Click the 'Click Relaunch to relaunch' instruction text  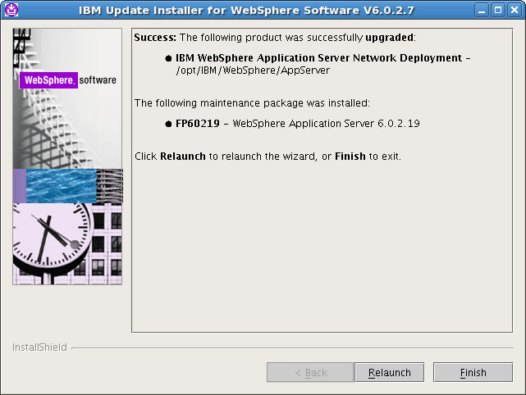point(268,157)
